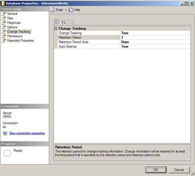Collapse the Change Tracking category

point(56,29)
